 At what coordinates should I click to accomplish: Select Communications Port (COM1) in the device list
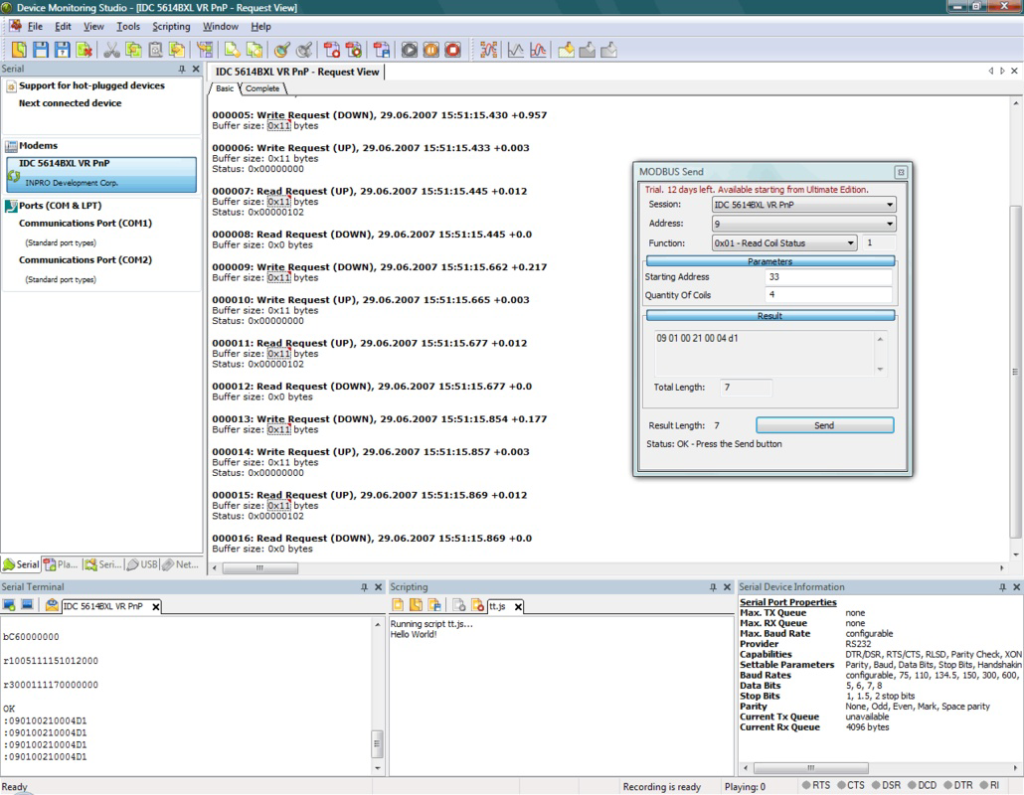tap(85, 224)
